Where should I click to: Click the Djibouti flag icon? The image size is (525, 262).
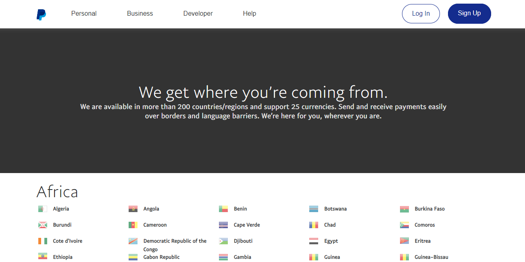223,241
